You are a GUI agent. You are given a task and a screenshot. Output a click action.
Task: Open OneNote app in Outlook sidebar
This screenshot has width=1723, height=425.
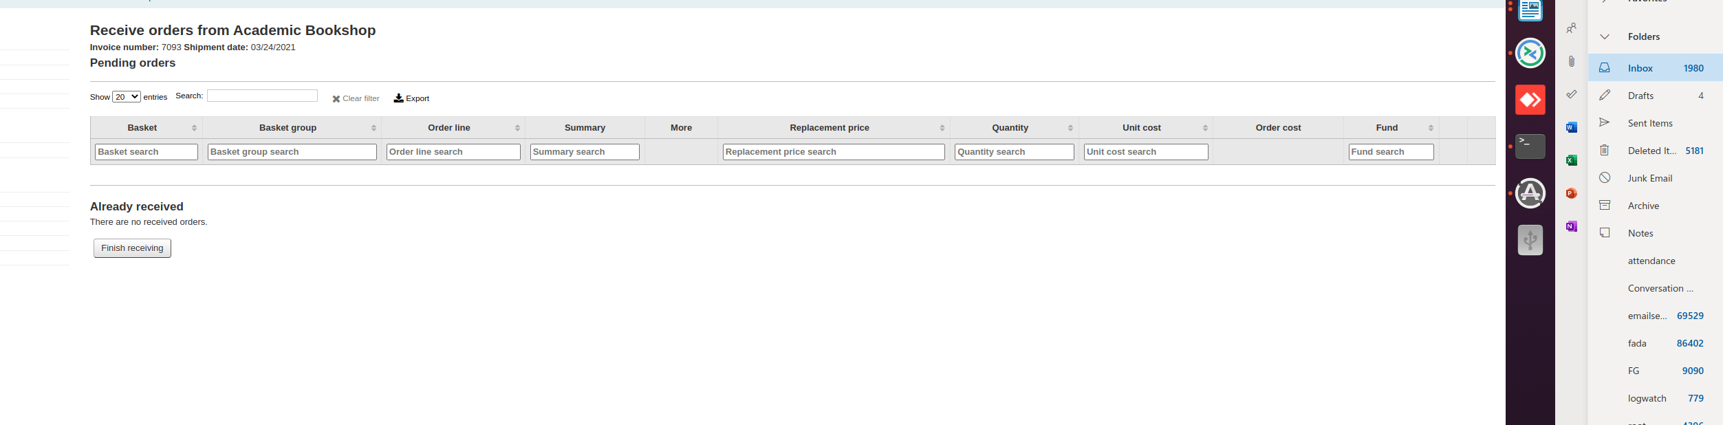1571,227
